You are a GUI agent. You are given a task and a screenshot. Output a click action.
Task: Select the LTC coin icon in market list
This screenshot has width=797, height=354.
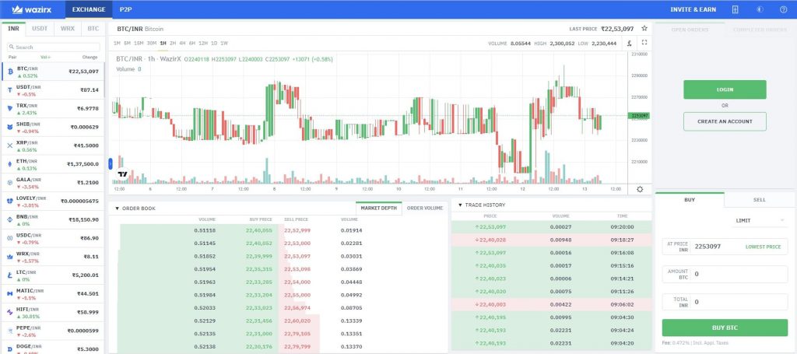point(9,275)
